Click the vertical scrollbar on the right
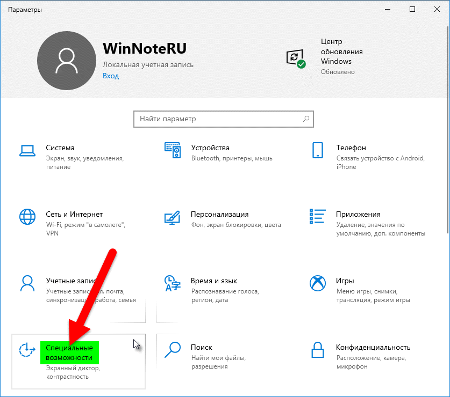The width and height of the screenshot is (450, 397). pyautogui.click(x=446, y=161)
